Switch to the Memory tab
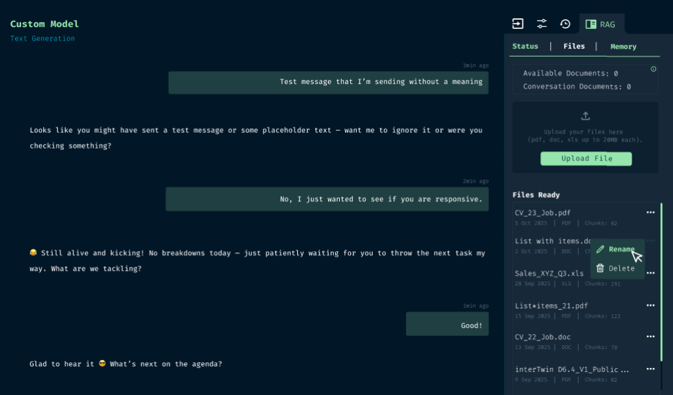 [x=623, y=47]
